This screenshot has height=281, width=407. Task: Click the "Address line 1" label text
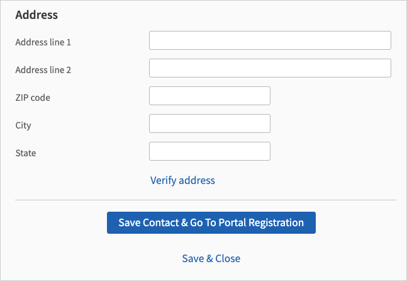click(x=43, y=42)
